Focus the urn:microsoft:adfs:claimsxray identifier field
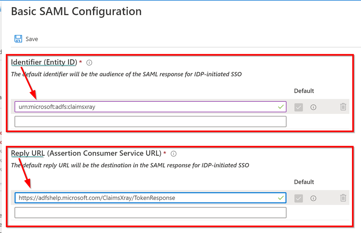Viewport: 361px width, 233px height. pos(145,107)
